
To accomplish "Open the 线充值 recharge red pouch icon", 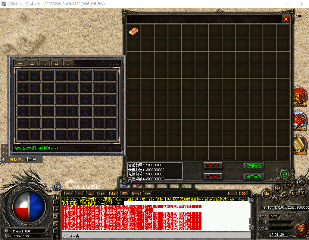I will [x=300, y=121].
